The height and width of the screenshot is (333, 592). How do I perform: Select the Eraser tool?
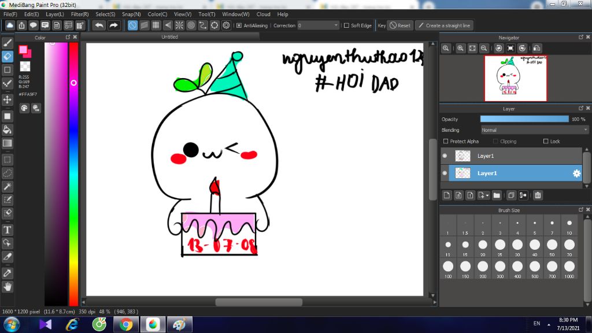(7, 57)
